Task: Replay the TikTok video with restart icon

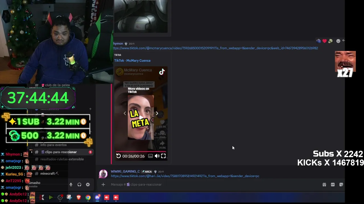Action: point(118,156)
